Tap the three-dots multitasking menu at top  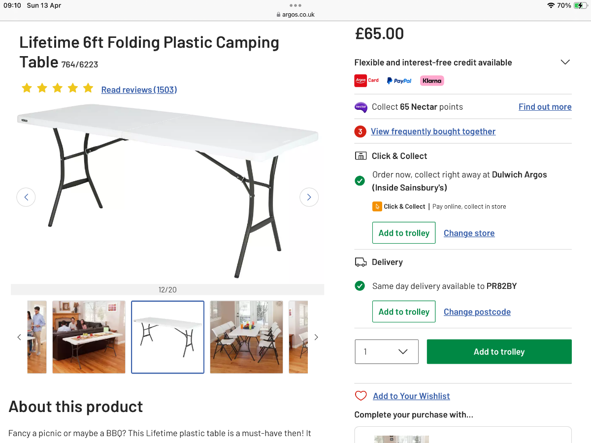[295, 5]
